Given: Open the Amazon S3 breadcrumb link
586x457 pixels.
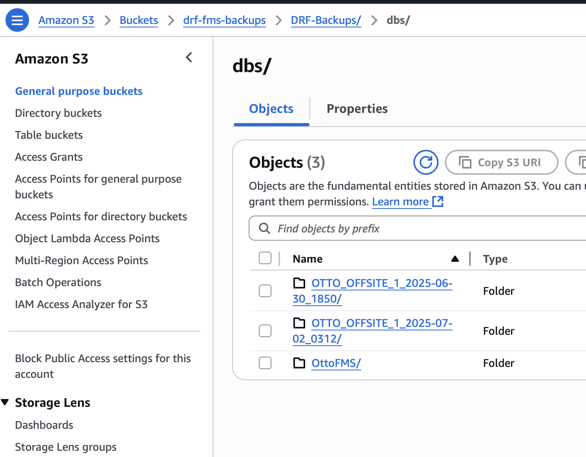Looking at the screenshot, I should coord(66,20).
